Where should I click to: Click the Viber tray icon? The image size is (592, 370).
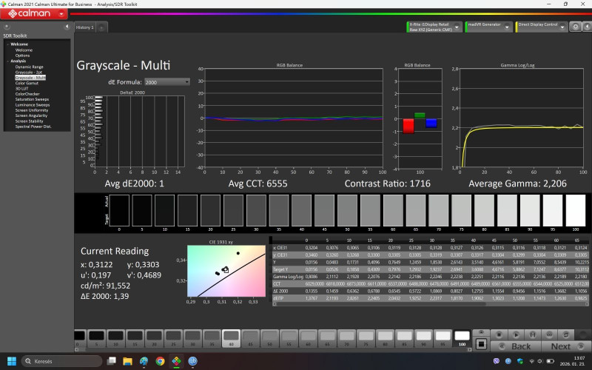(x=497, y=361)
